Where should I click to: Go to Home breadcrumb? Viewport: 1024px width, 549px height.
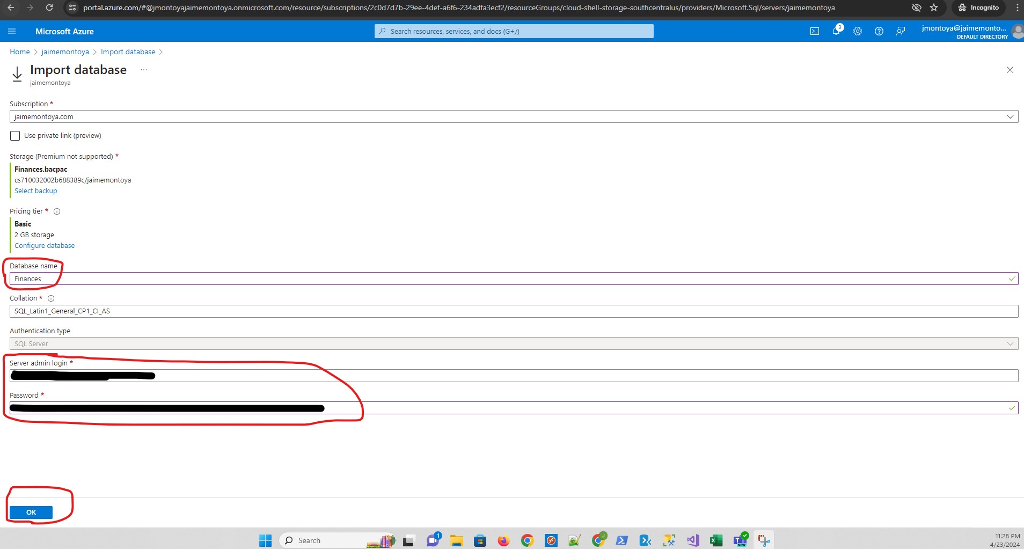coord(20,52)
